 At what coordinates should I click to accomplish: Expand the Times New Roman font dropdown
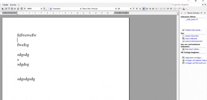116,9
